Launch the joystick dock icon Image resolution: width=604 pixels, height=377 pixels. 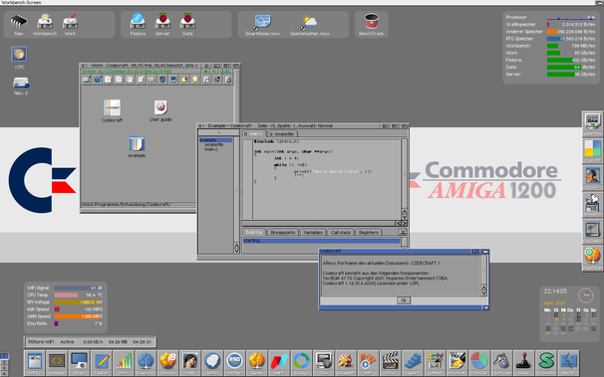tap(524, 361)
